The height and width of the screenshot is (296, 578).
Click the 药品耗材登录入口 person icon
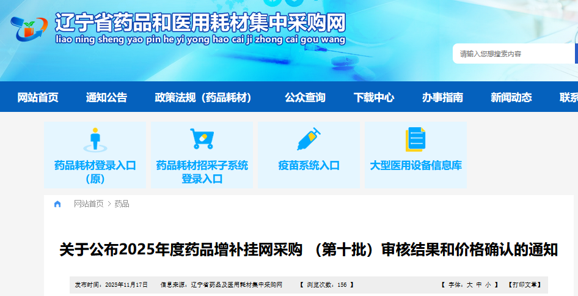tap(95, 139)
